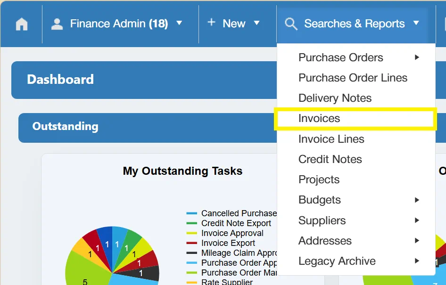Click the Credit Note Export green swatch

pos(192,223)
